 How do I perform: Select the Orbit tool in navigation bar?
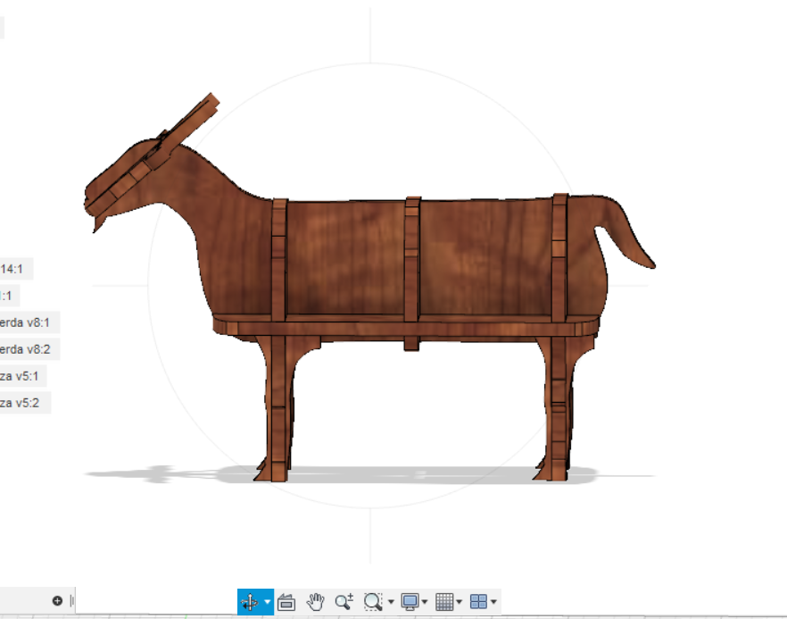tap(250, 601)
